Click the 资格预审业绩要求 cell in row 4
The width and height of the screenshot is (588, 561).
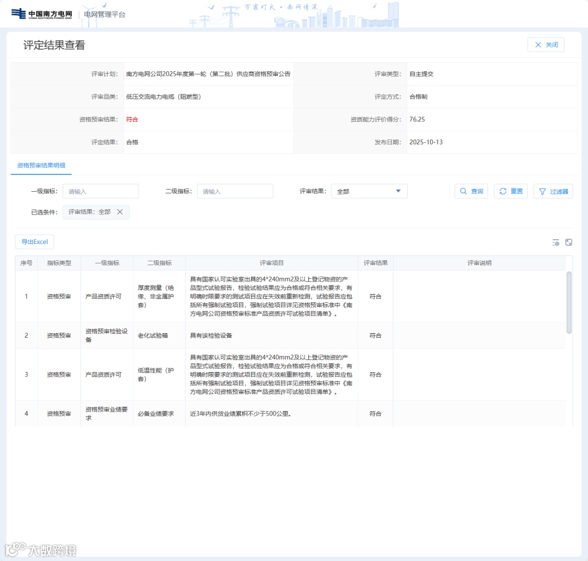(107, 413)
